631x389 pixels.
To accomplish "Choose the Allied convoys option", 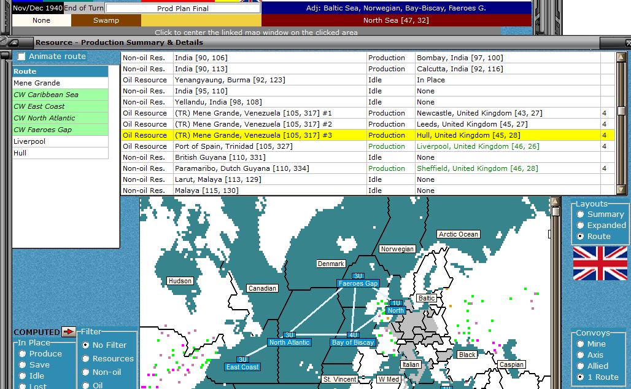I will coord(580,366).
